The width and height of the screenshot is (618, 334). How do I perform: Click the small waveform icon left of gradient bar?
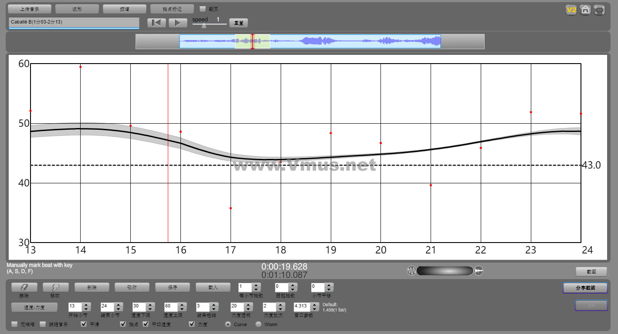point(411,271)
